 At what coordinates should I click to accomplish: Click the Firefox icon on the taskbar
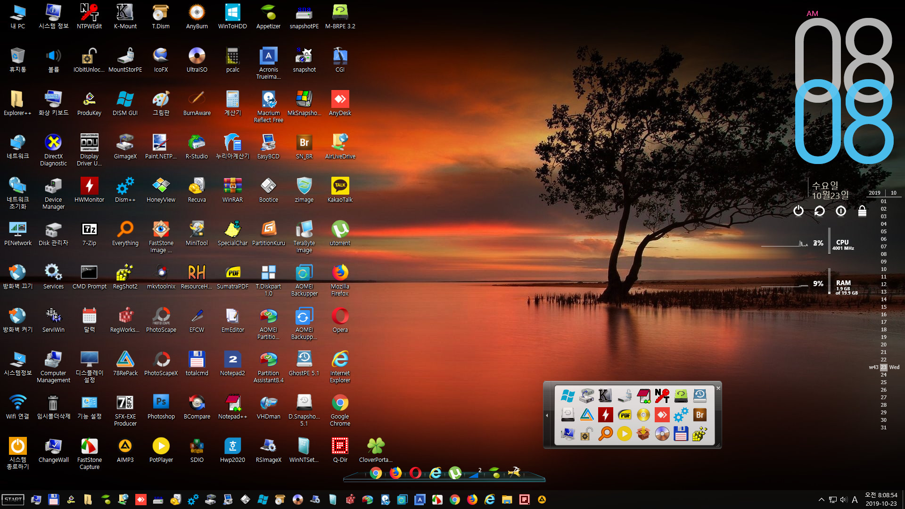pos(472,500)
